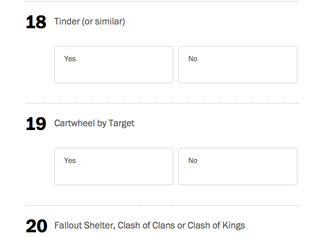Click the "Clash of Kings" text
The width and height of the screenshot is (312, 237).
point(217,225)
